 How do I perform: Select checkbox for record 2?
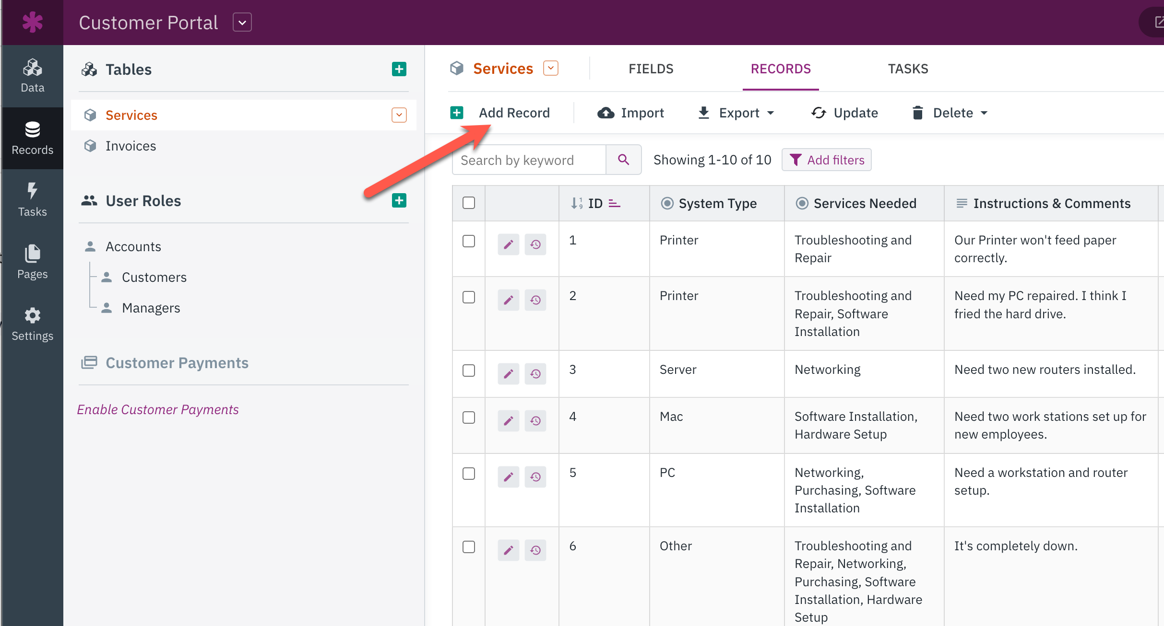pos(469,297)
